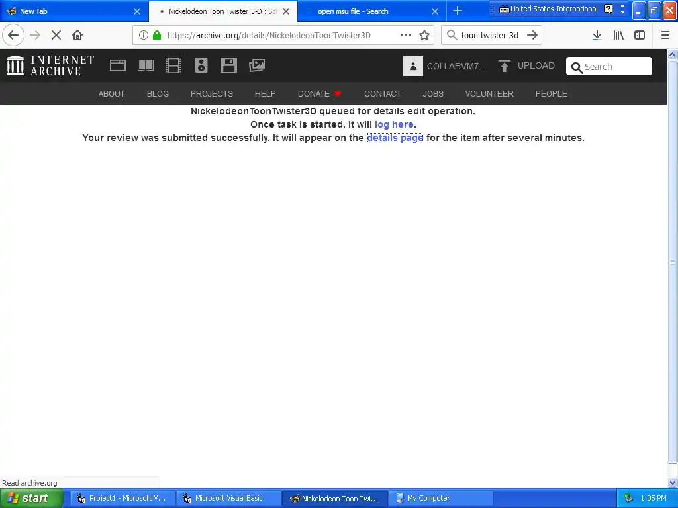678x508 pixels.
Task: Click the UPLOAD text link
Action: [536, 65]
